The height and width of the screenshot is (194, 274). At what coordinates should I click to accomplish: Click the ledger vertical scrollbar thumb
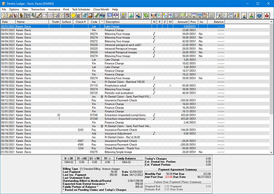coord(271,68)
